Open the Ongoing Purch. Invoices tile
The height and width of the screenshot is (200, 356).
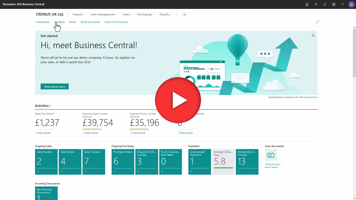[x=147, y=162]
